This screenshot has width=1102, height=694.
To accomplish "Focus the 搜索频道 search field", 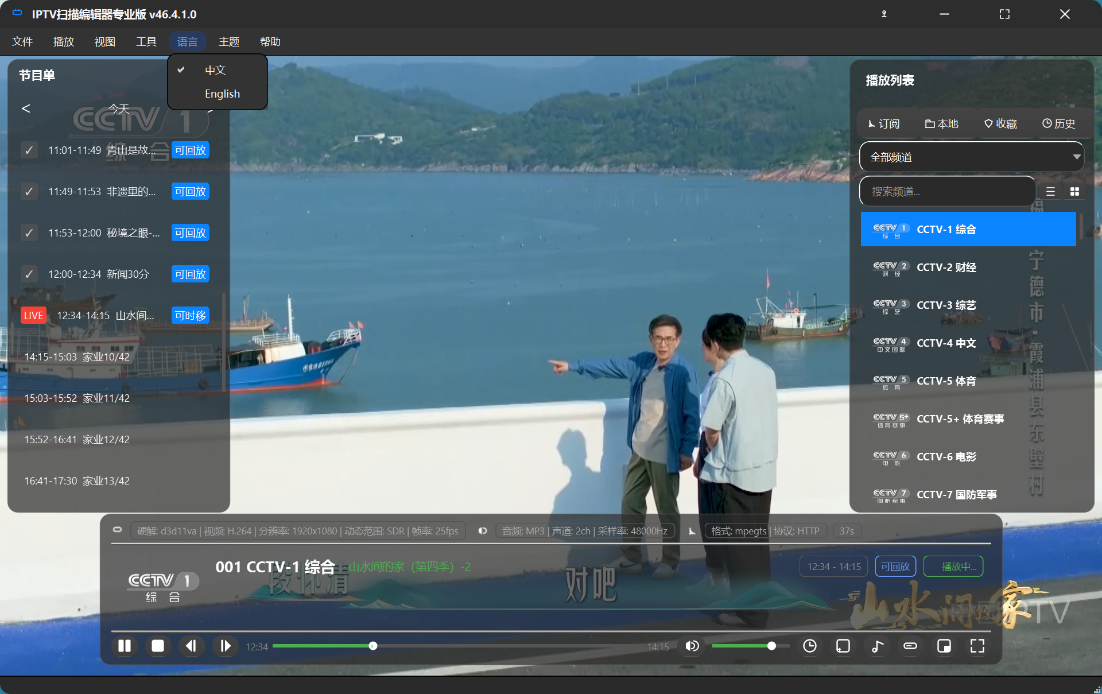I will [x=947, y=192].
